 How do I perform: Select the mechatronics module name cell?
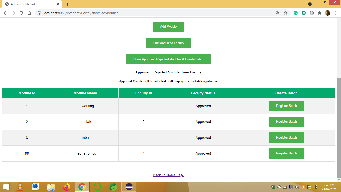(85, 153)
